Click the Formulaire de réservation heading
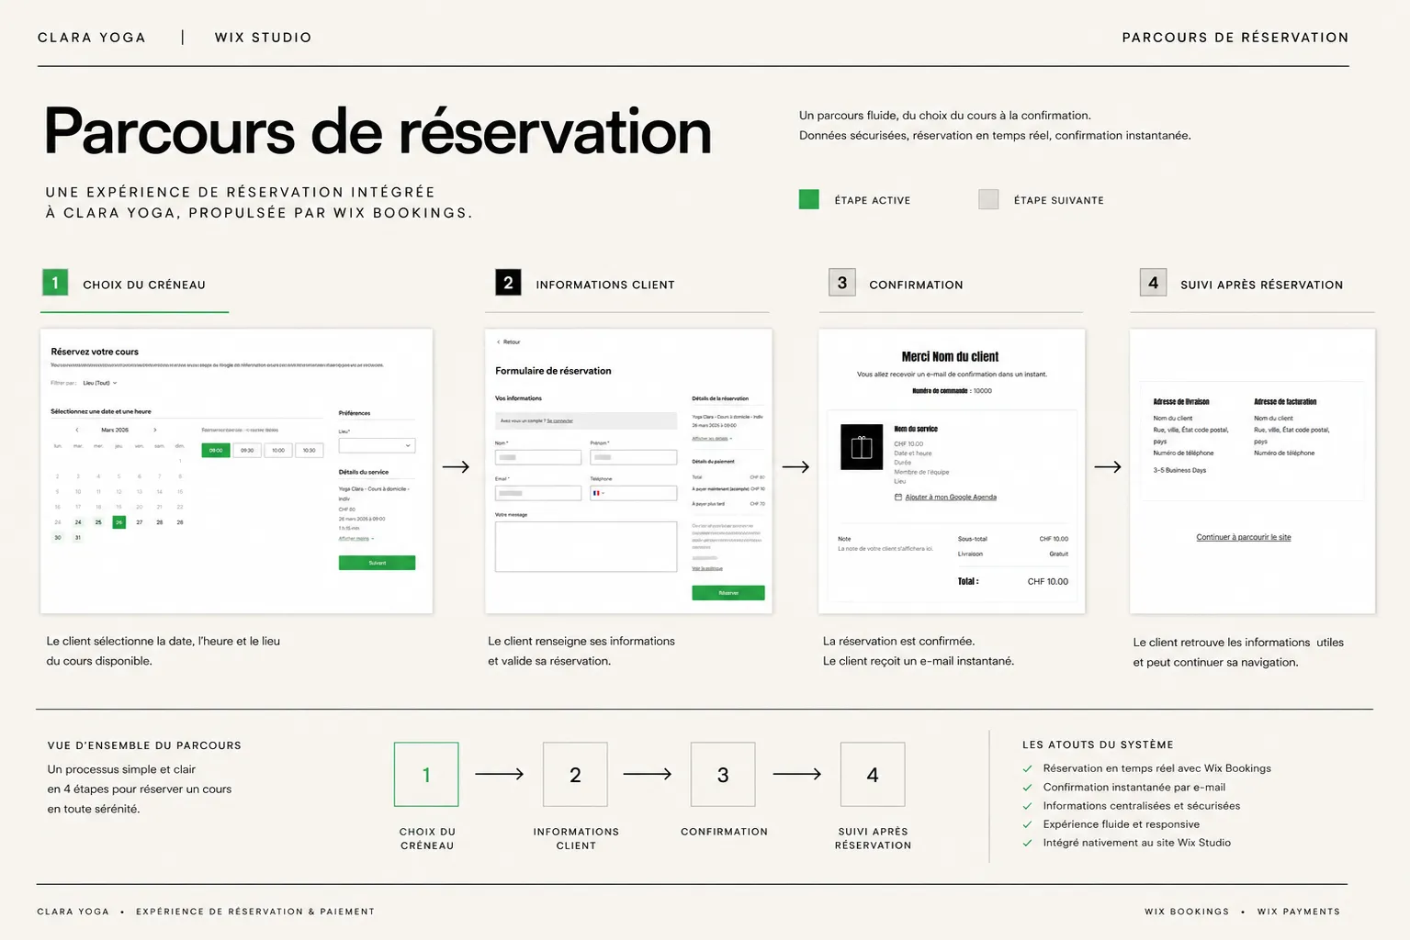This screenshot has height=940, width=1410. [x=553, y=371]
